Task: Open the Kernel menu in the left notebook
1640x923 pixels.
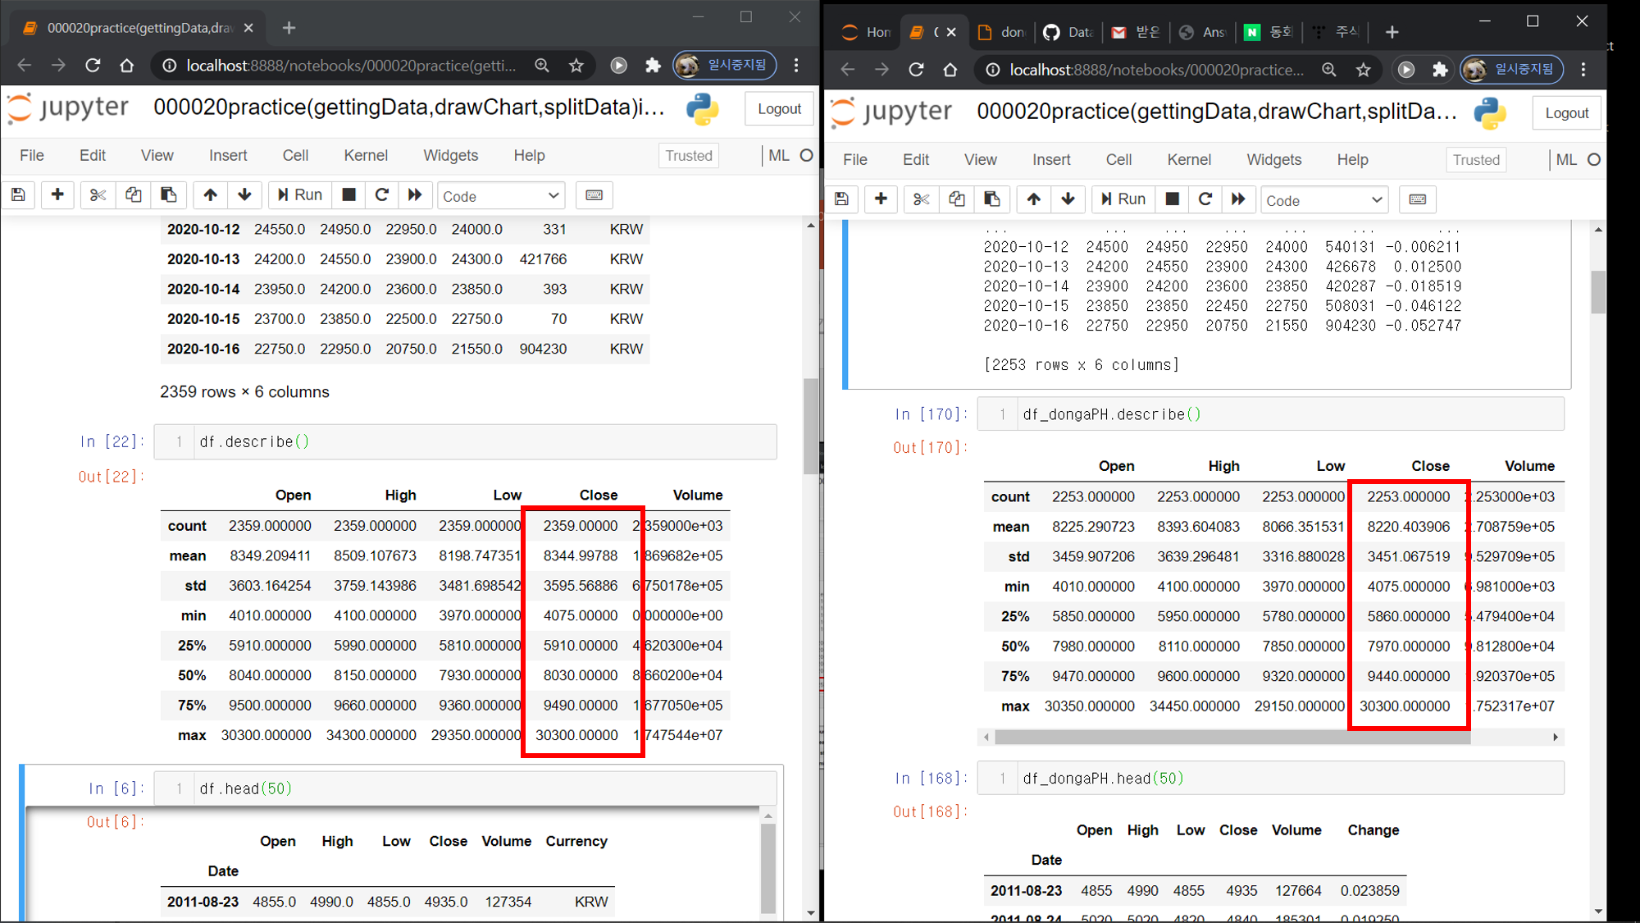Action: (365, 156)
